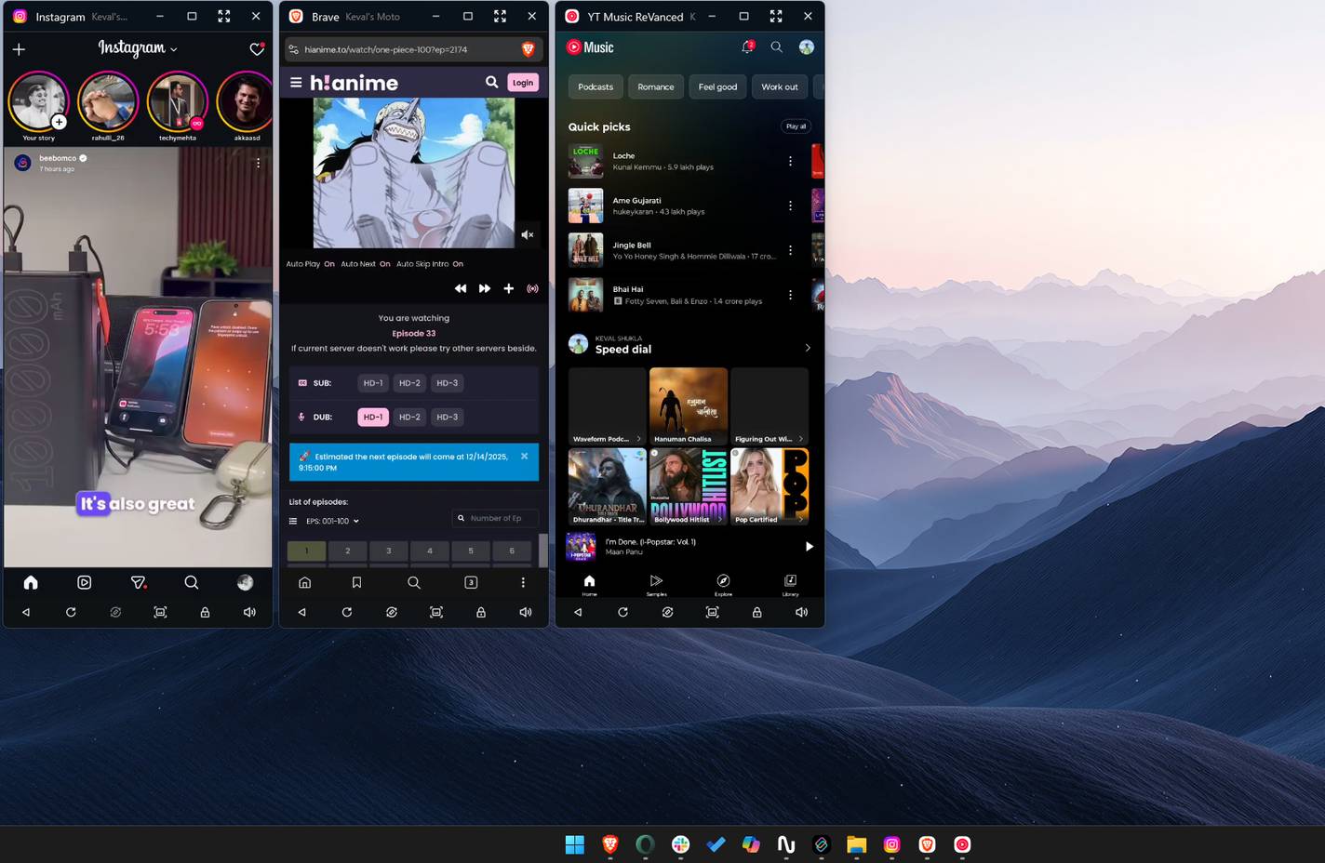Unmute the anime video player
Viewport: 1325px width, 863px height.
[x=528, y=234]
